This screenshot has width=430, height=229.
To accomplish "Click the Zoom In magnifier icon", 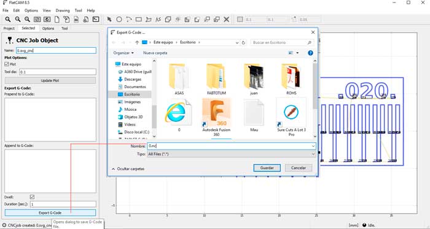I will (x=27, y=20).
